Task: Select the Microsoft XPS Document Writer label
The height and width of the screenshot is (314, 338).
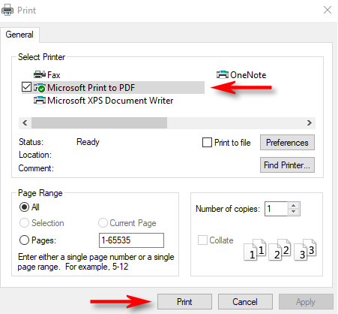Action: [110, 101]
